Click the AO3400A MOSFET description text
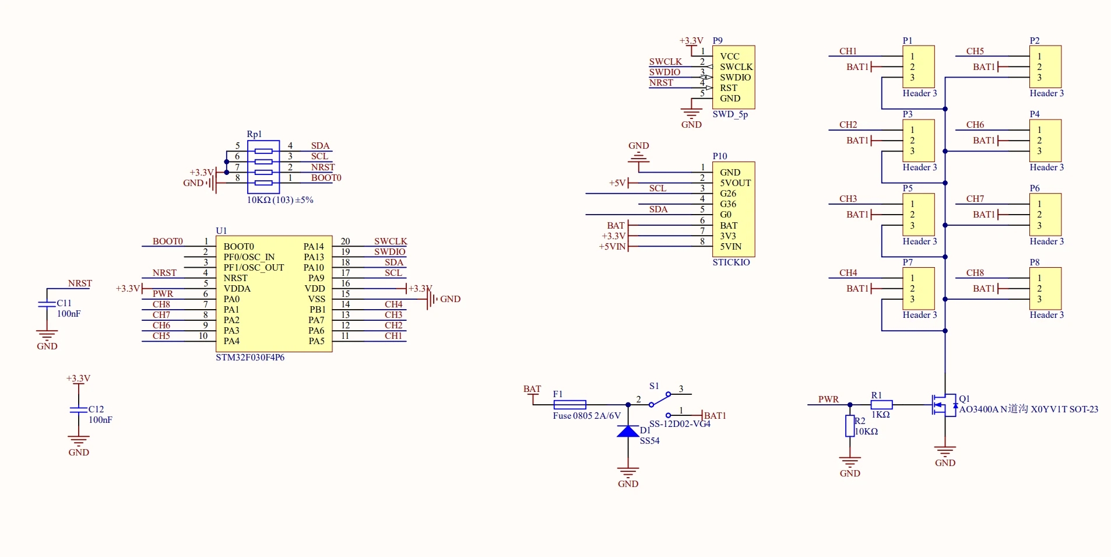This screenshot has width=1111, height=557. coord(1028,409)
